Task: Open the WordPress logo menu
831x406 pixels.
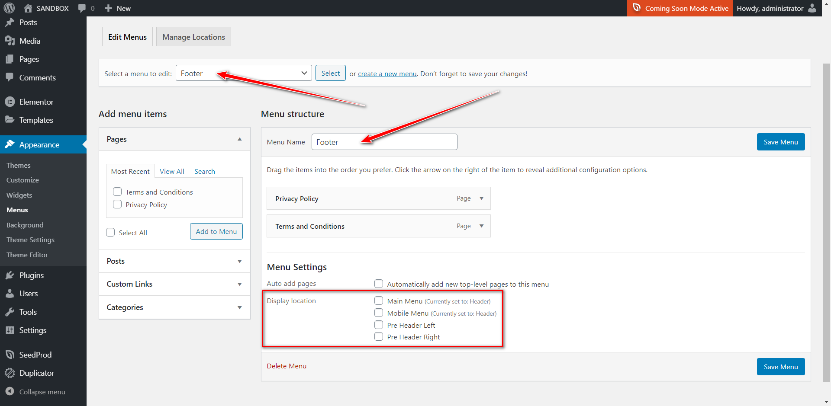Action: (x=9, y=8)
